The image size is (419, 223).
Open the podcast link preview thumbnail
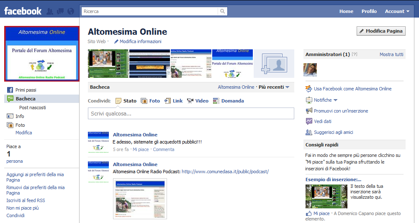tap(140, 199)
